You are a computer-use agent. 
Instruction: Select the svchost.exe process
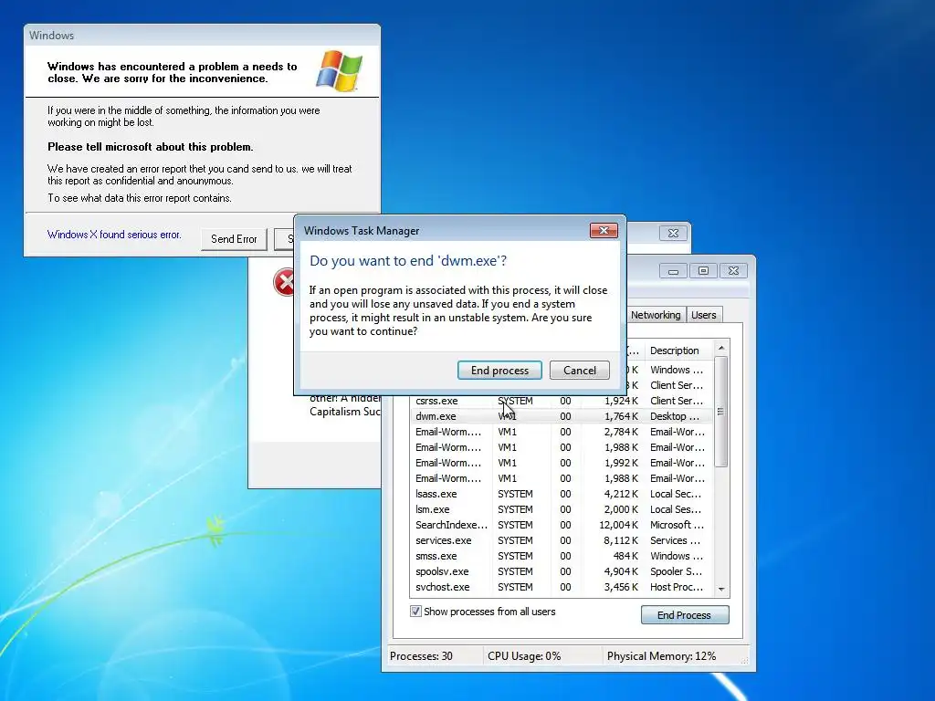[562, 587]
